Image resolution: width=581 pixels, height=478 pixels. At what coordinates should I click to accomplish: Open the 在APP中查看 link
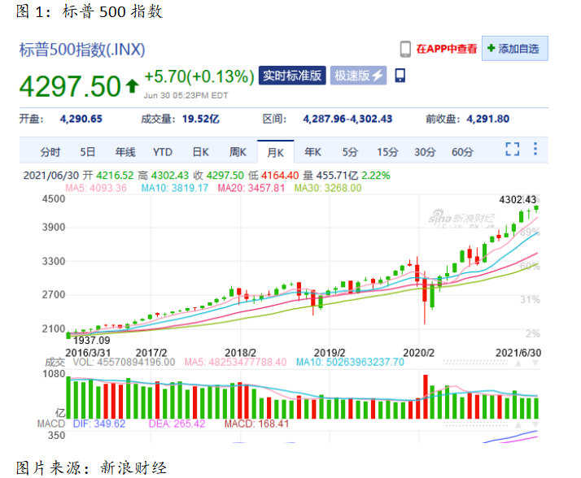(447, 49)
